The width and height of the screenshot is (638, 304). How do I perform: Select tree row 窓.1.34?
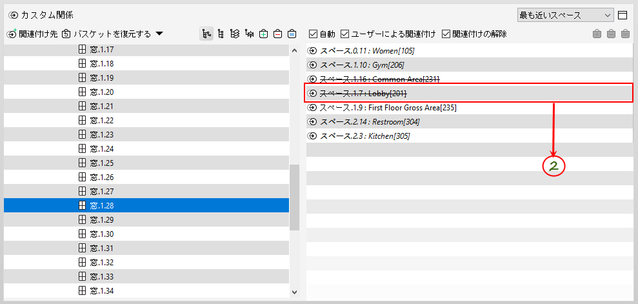[146, 290]
